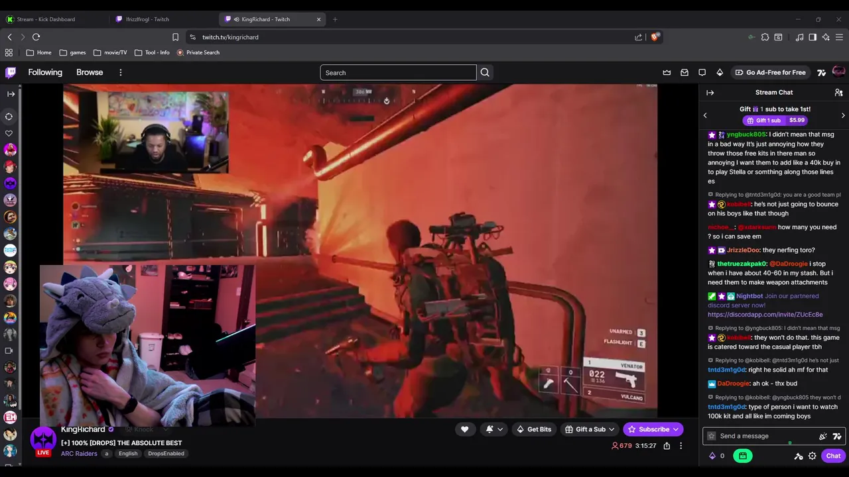
Task: Open KingRichard channel name link
Action: pyautogui.click(x=83, y=429)
